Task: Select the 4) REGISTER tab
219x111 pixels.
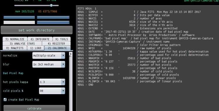Action: coord(56,43)
